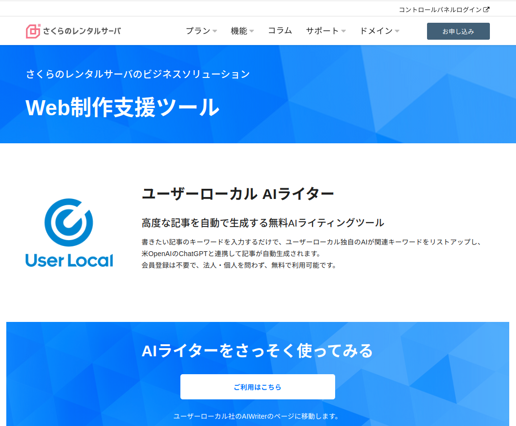Expand the ドメイン dropdown menu
The image size is (516, 426).
(380, 31)
